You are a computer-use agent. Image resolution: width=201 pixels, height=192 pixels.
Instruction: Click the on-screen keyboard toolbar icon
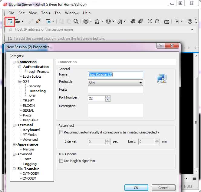pyautogui.click(x=167, y=22)
